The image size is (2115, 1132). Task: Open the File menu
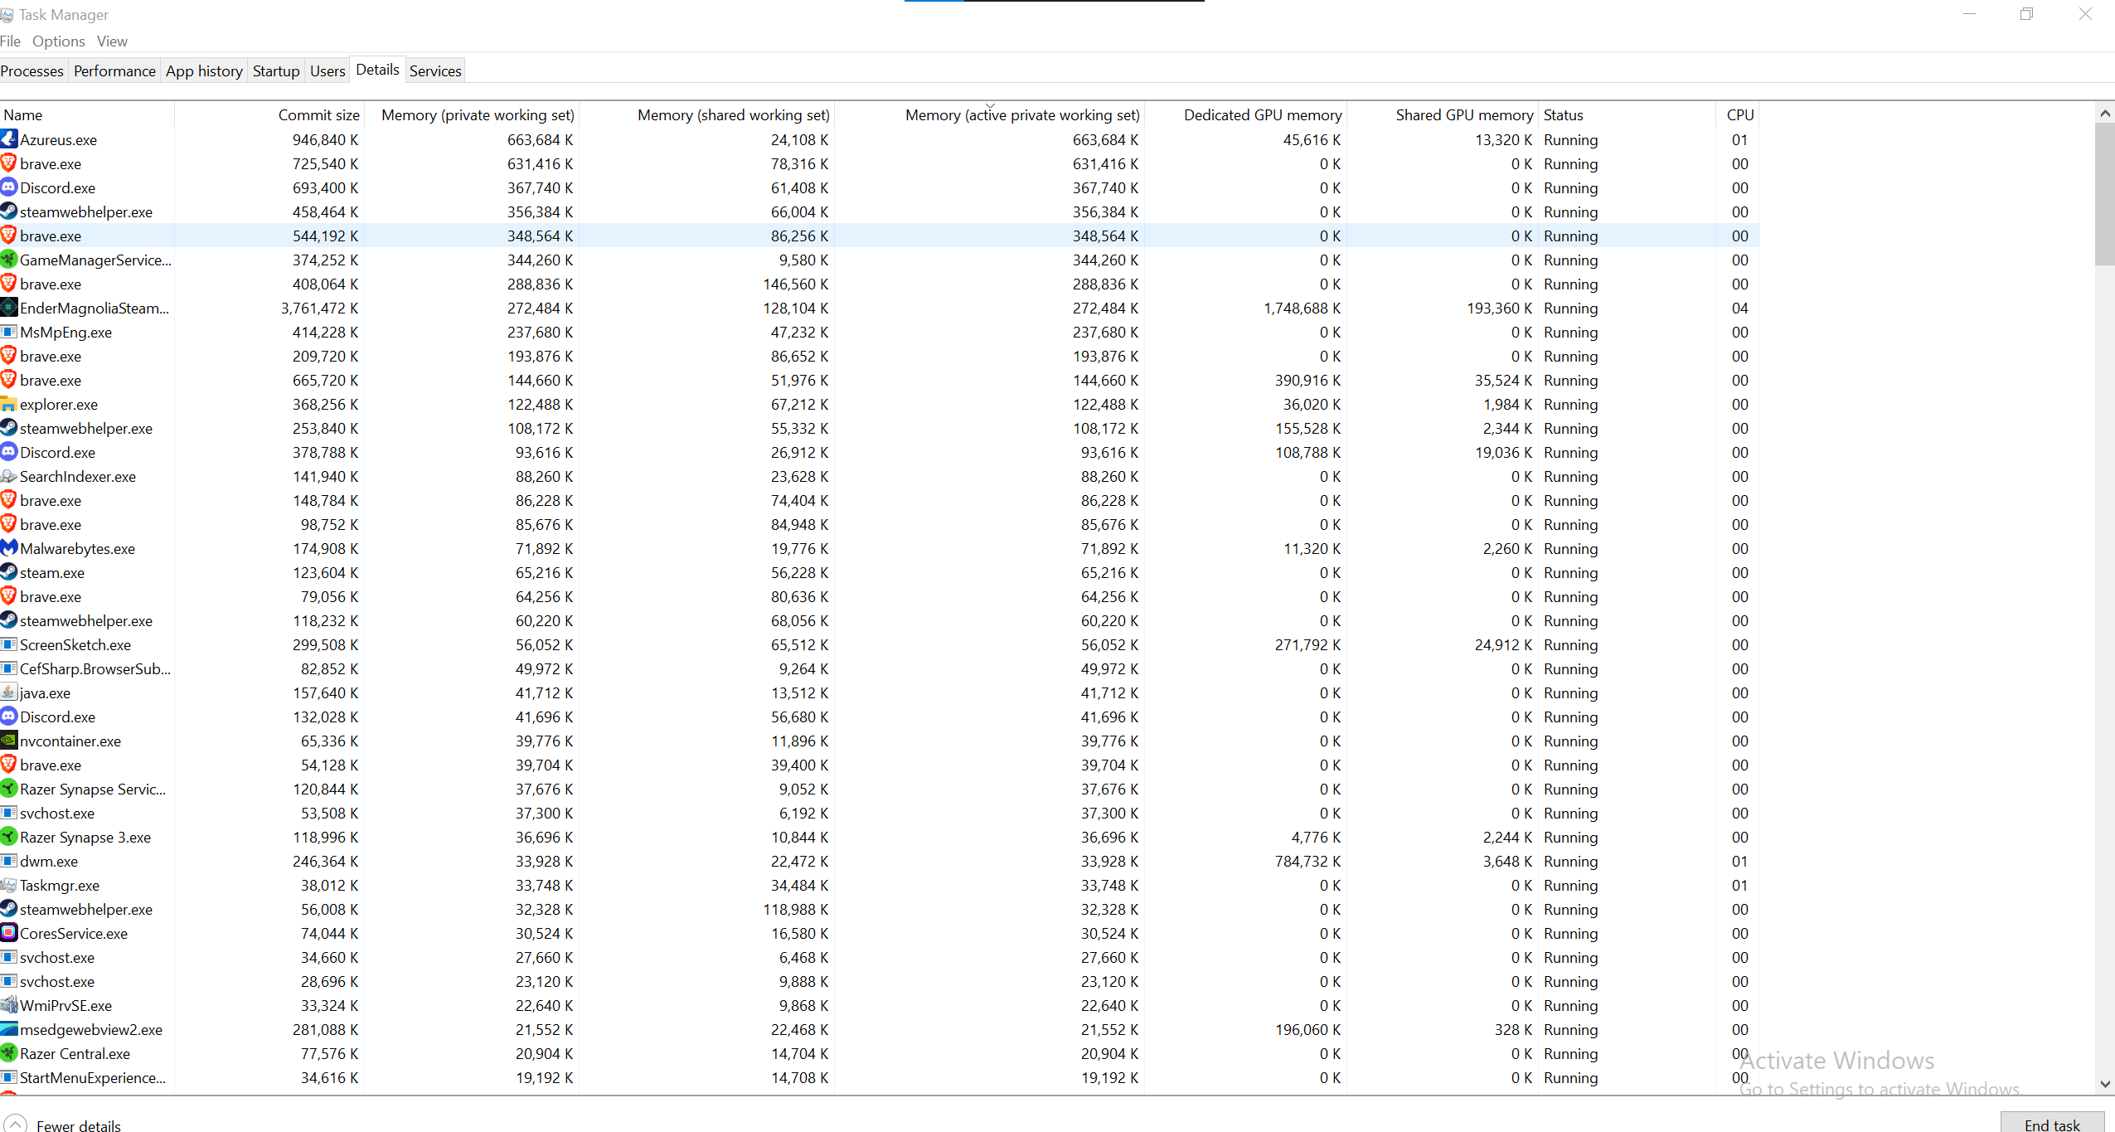point(10,41)
